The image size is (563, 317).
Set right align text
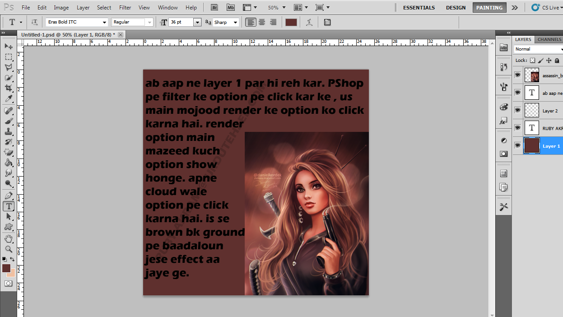click(x=273, y=22)
